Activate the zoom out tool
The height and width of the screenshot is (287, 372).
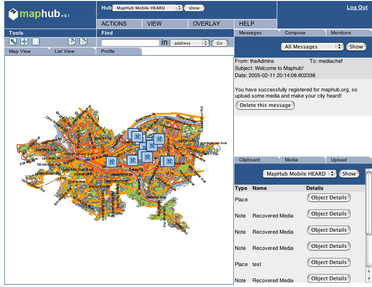pos(83,42)
